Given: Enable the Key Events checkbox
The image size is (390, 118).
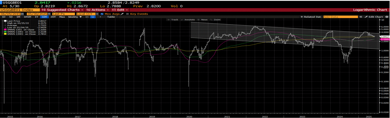Looking at the screenshot, I should pyautogui.click(x=127, y=14).
